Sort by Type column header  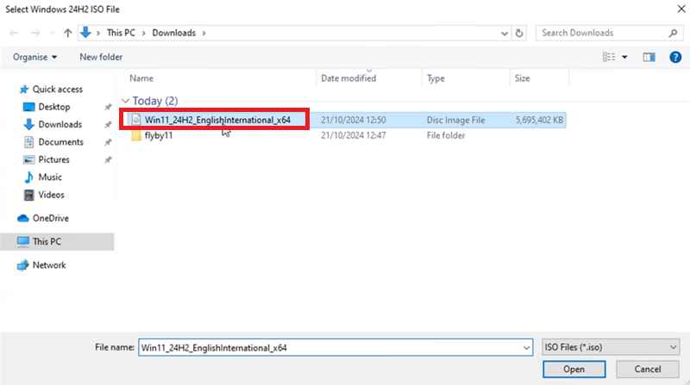point(436,78)
